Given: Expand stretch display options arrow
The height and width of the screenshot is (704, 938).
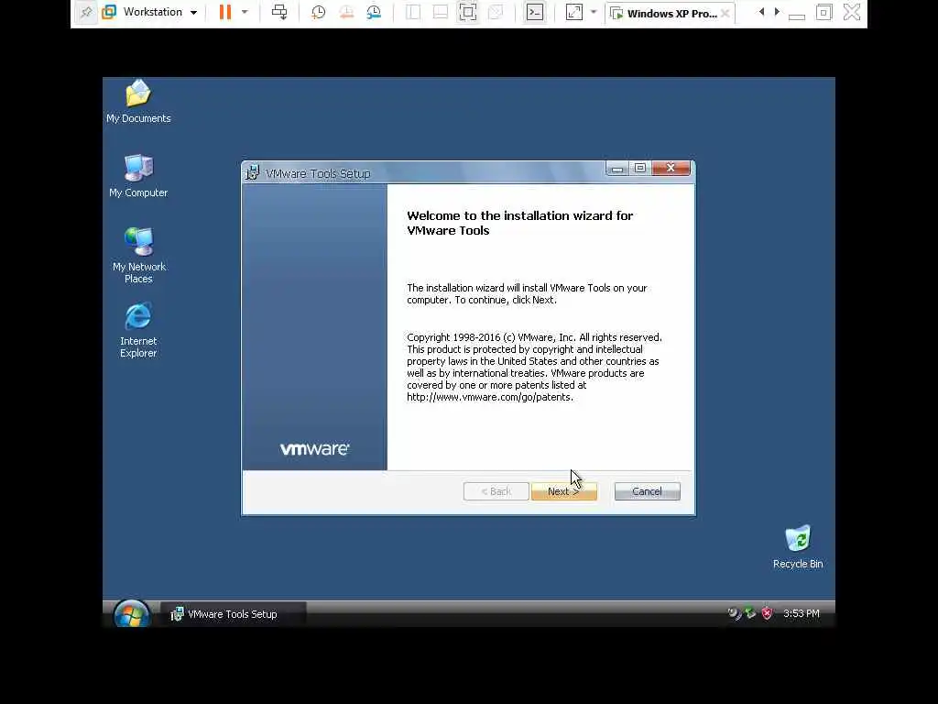Looking at the screenshot, I should coord(594,12).
